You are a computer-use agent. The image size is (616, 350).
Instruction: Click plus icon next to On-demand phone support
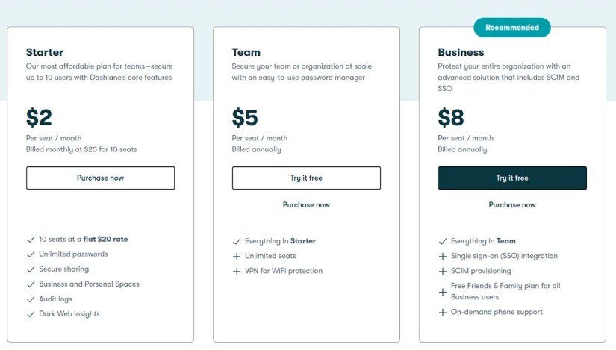pos(443,313)
